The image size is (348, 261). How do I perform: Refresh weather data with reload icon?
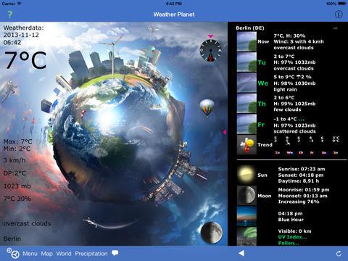[339, 254]
